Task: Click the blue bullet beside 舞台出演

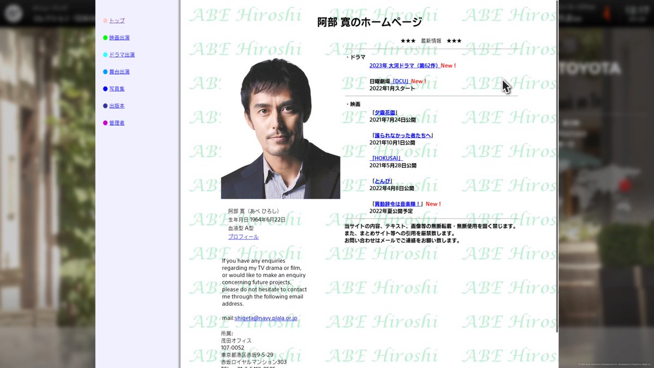Action: click(105, 72)
